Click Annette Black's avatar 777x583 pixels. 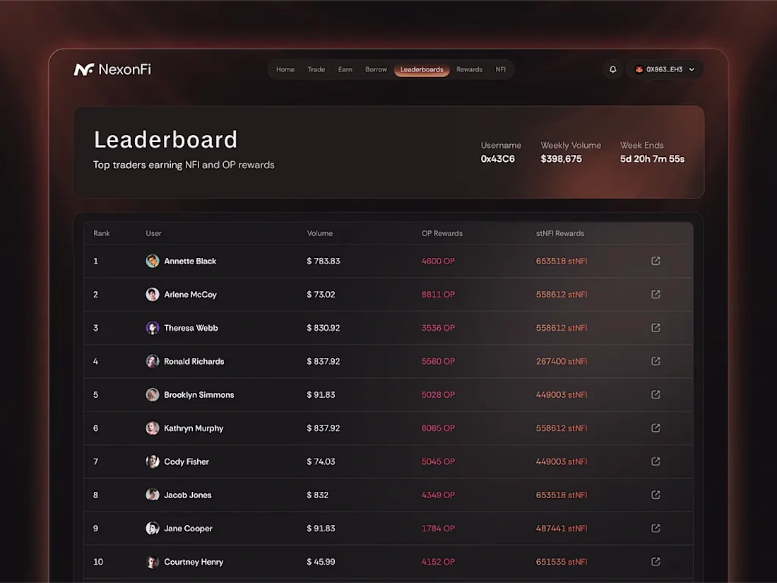(x=152, y=261)
